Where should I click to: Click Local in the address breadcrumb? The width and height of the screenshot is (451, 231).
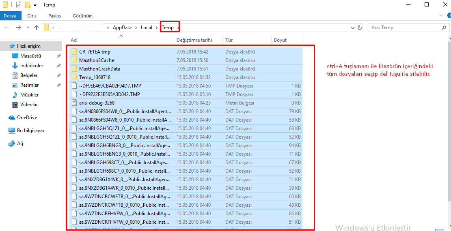pyautogui.click(x=147, y=28)
